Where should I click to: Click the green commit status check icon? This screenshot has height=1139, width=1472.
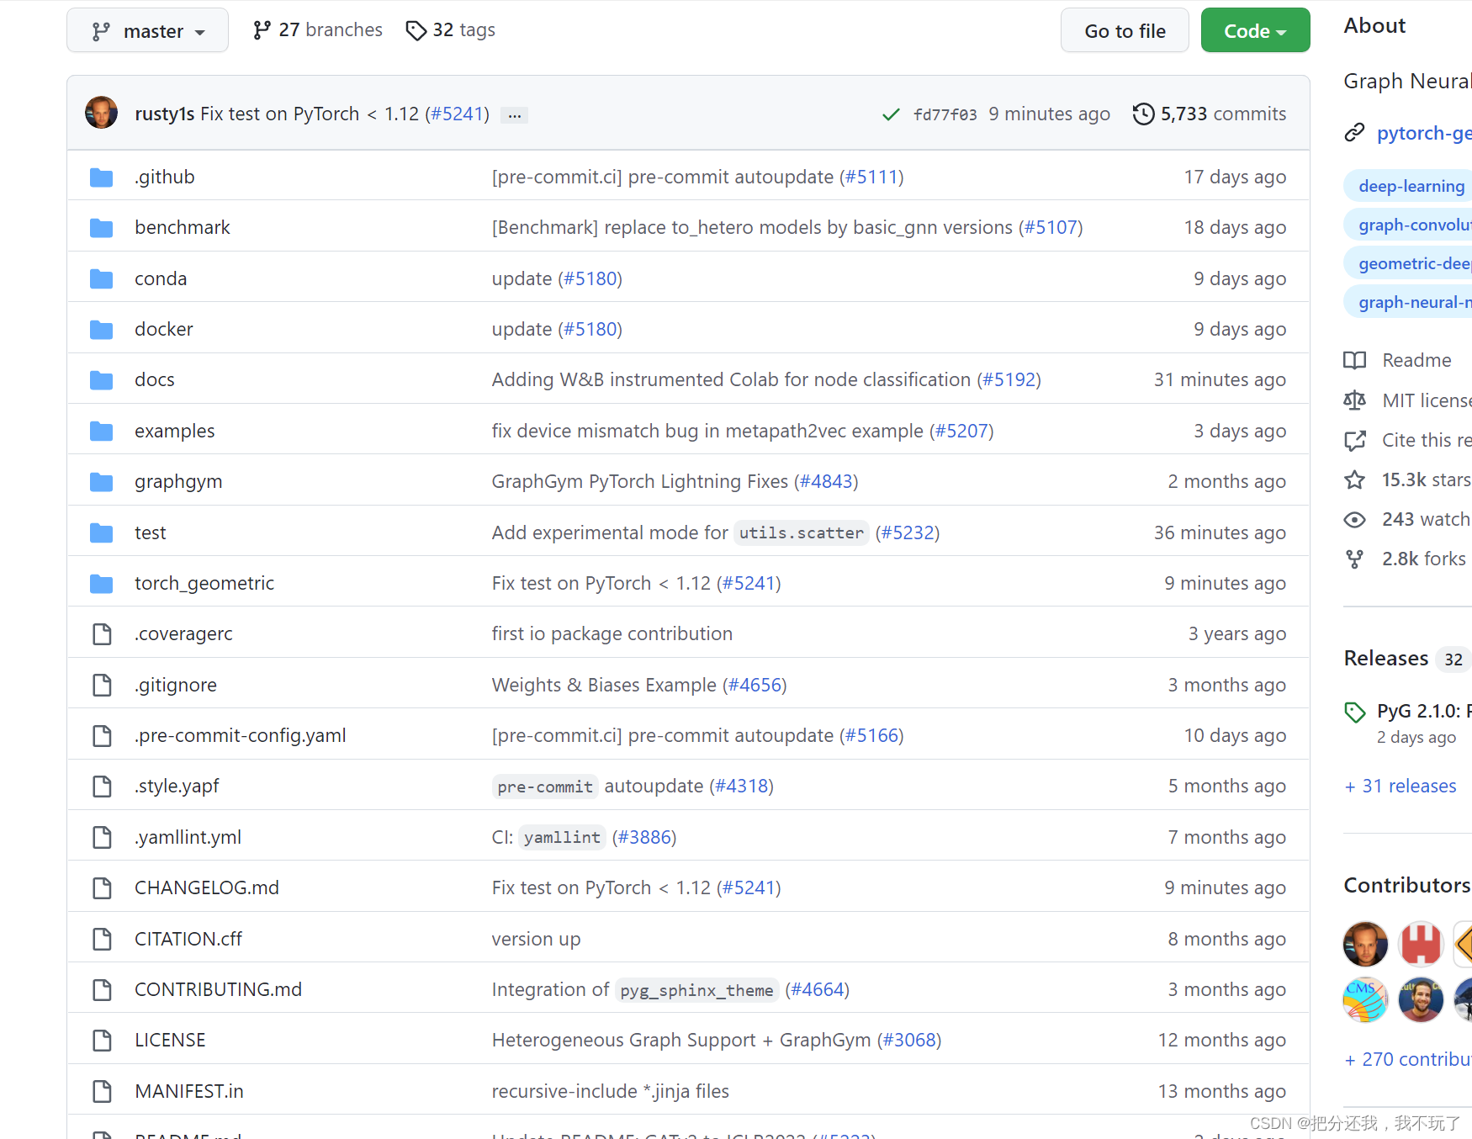click(x=891, y=114)
